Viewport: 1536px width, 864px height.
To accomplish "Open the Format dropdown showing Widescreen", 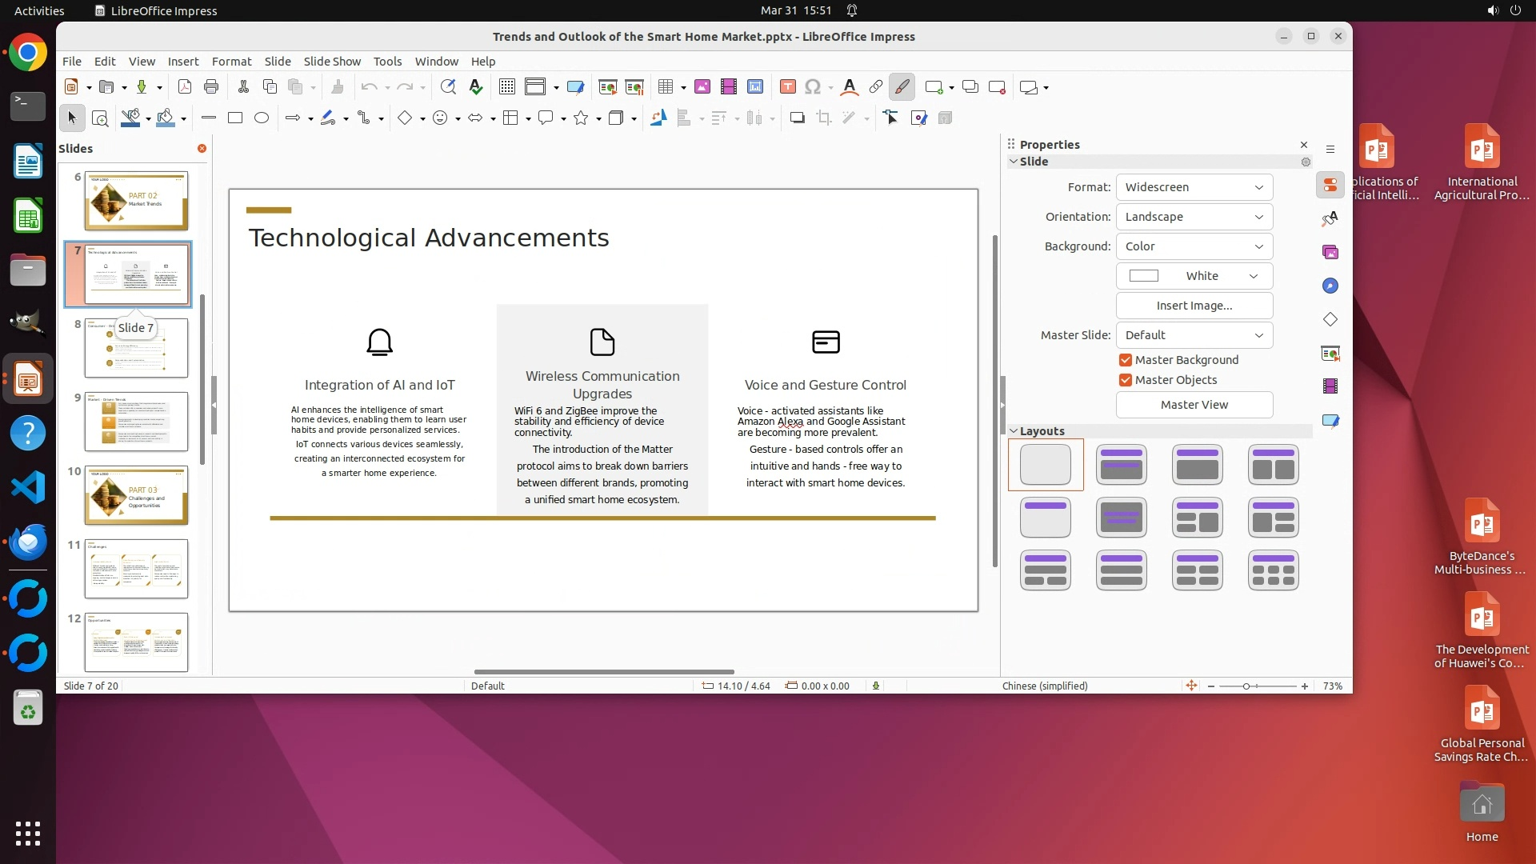I will click(x=1194, y=187).
